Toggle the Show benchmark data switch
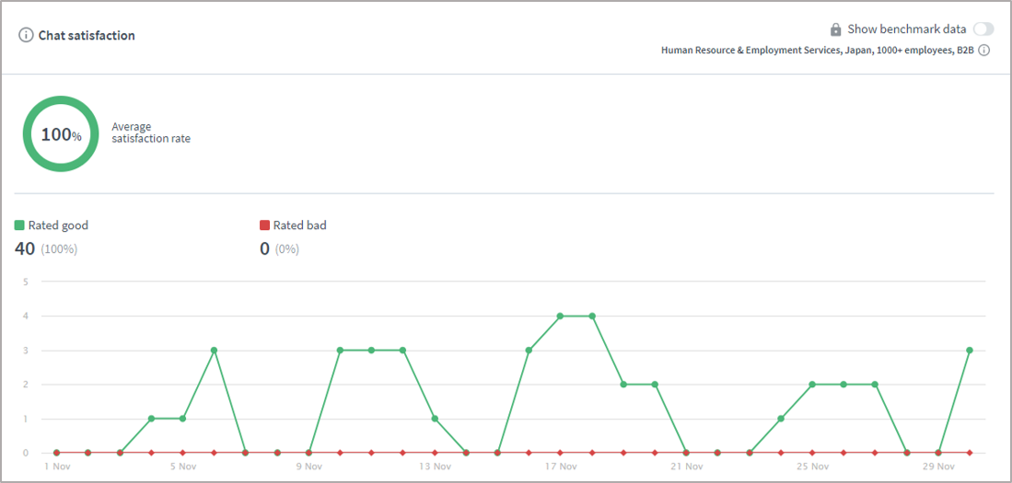This screenshot has width=1012, height=483. (x=983, y=29)
